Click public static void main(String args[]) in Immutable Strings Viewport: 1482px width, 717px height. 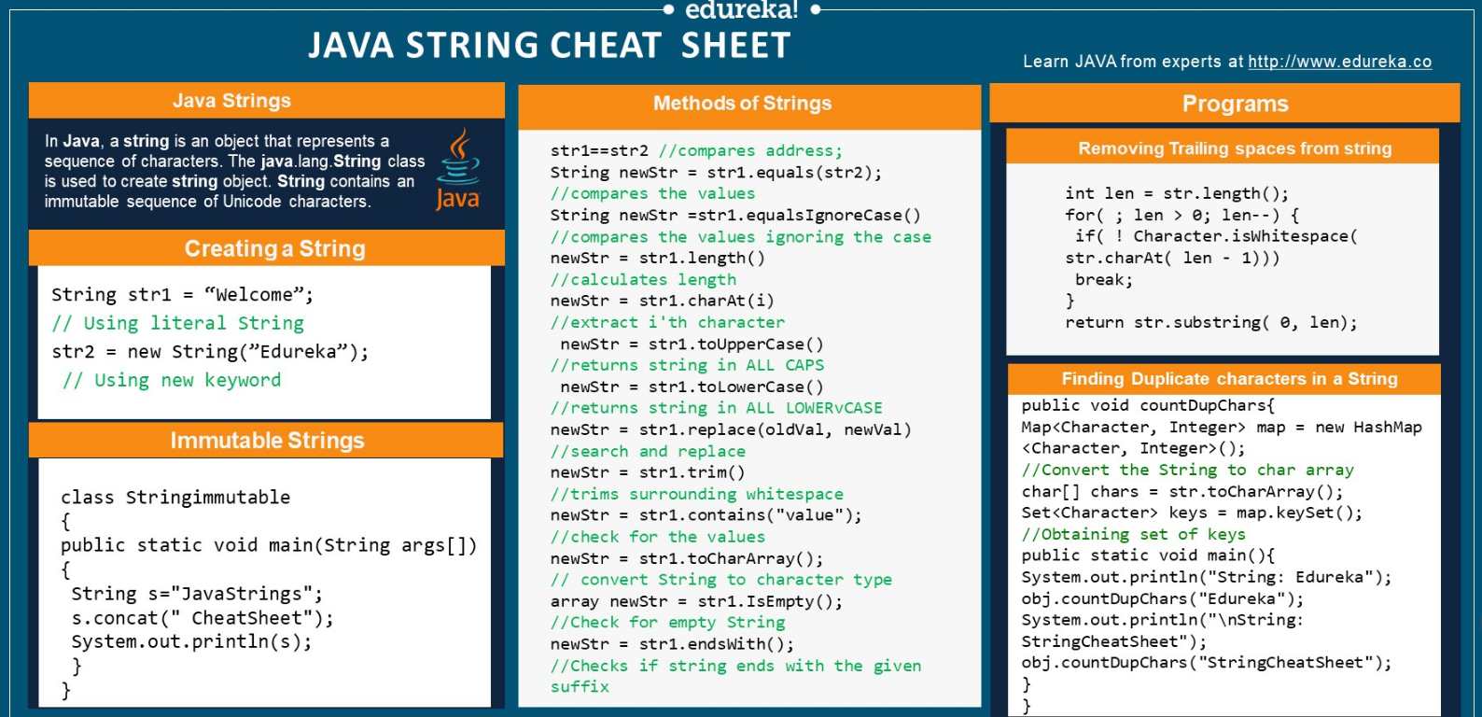[x=269, y=545]
